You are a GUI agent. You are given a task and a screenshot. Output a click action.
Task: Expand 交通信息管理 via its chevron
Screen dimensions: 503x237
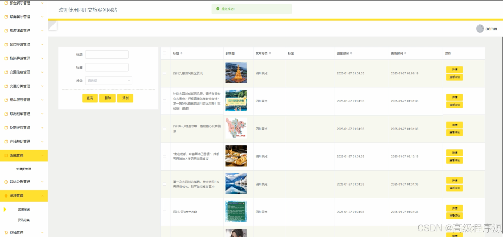[x=42, y=72]
